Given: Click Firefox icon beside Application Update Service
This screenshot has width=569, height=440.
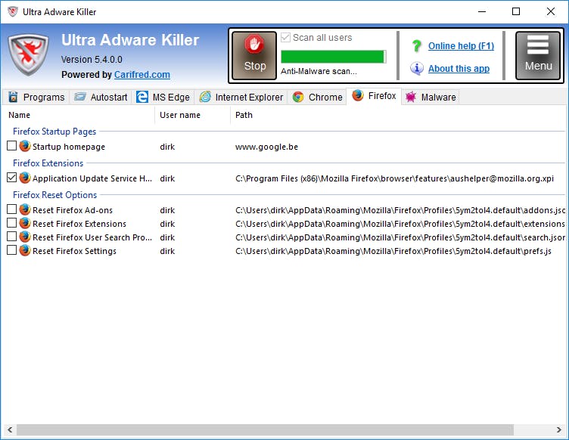Looking at the screenshot, I should coord(25,178).
